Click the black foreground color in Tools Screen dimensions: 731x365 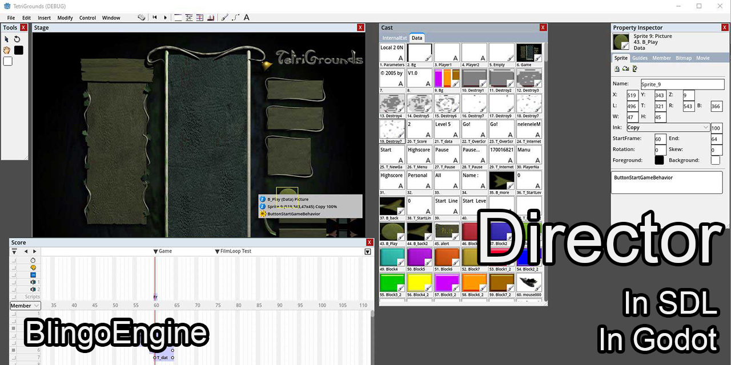click(18, 50)
